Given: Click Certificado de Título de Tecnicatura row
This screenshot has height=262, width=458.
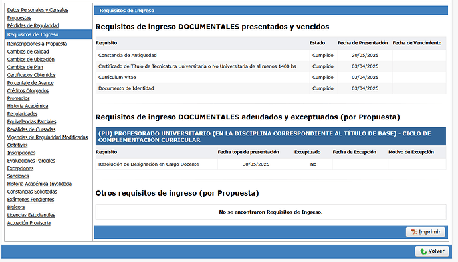Looking at the screenshot, I should tap(271, 66).
